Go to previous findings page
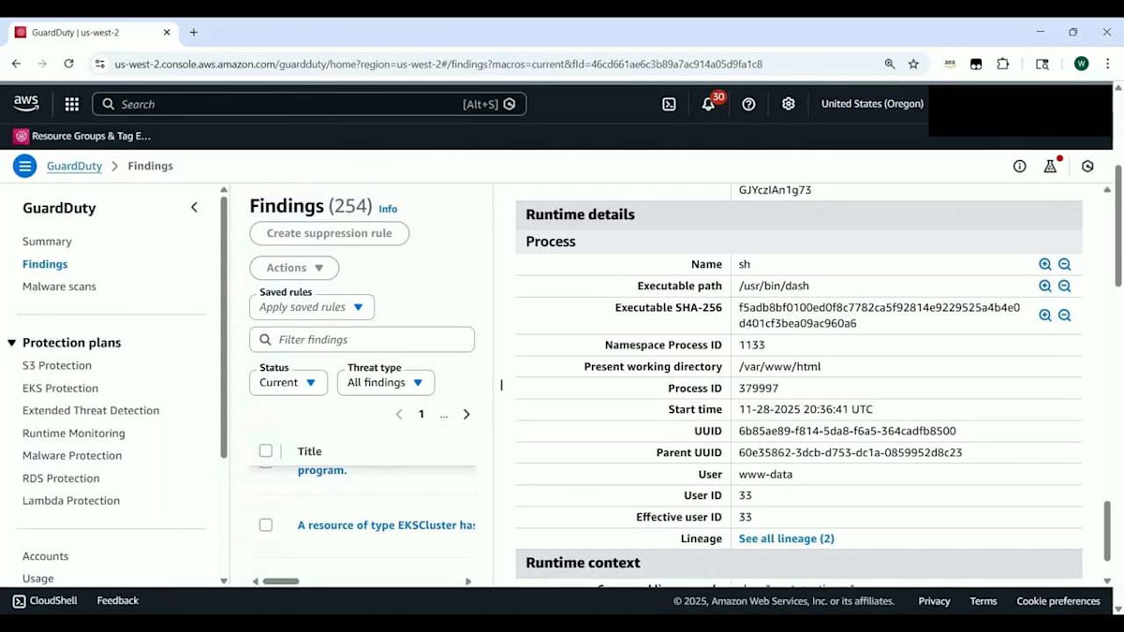Viewport: 1124px width, 632px height. [x=399, y=414]
